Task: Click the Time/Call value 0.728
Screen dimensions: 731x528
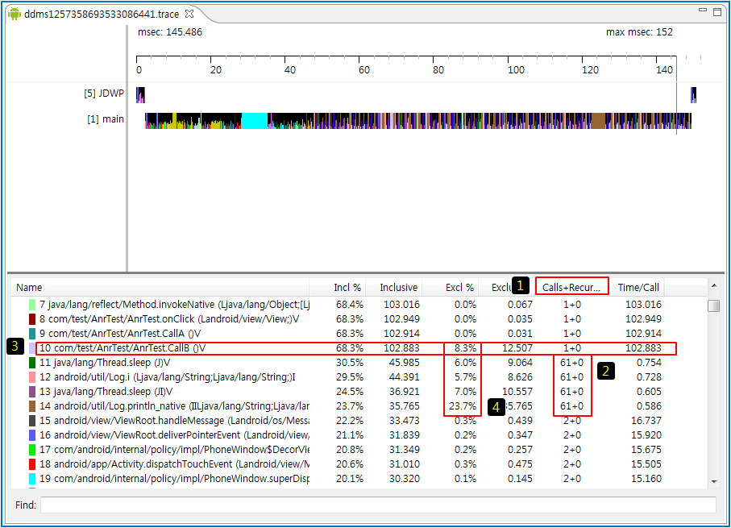Action: click(649, 377)
